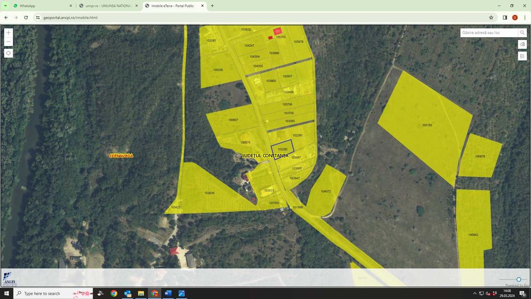
Task: Select parcel 104247 on the map
Action: coord(249,46)
